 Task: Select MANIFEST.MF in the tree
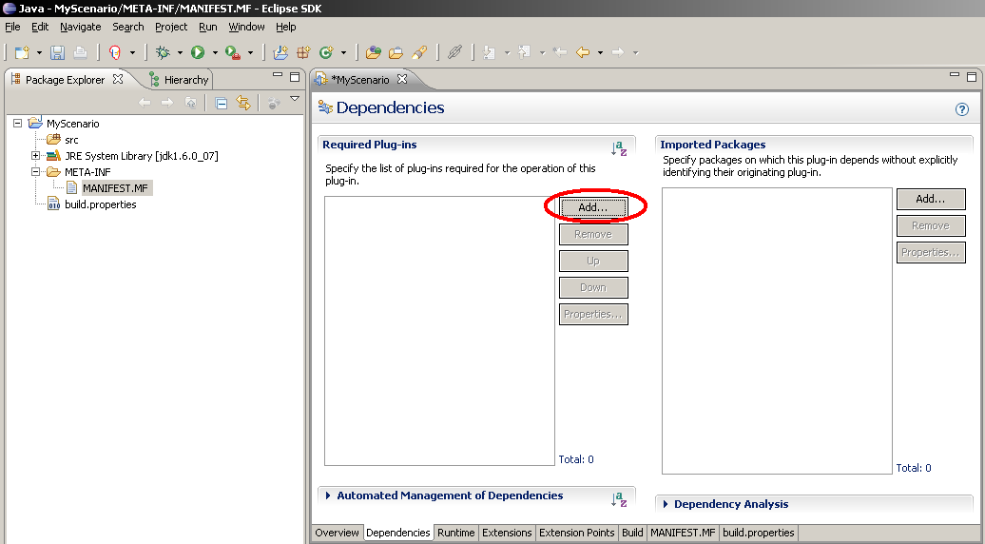tap(115, 187)
